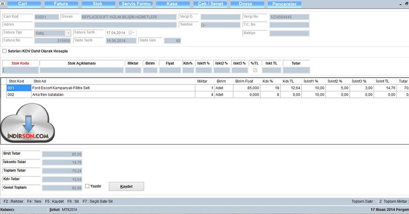Image resolution: width=409 pixels, height=214 pixels.
Task: Click the Stok Kodu input field
Action: tap(20, 70)
